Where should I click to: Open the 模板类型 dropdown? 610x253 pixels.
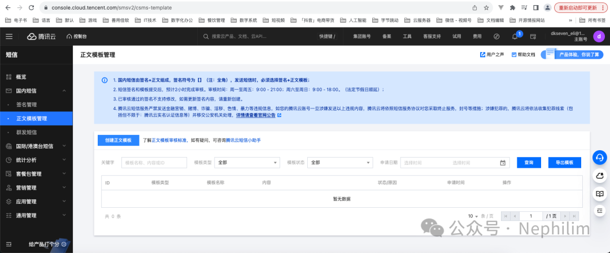pos(247,163)
